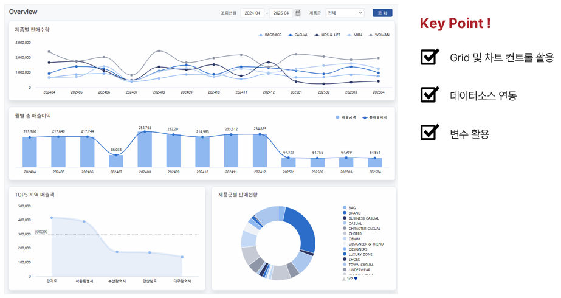Click the DESIGNERS legend entry
Image resolution: width=561 pixels, height=298 pixels.
tap(355, 249)
